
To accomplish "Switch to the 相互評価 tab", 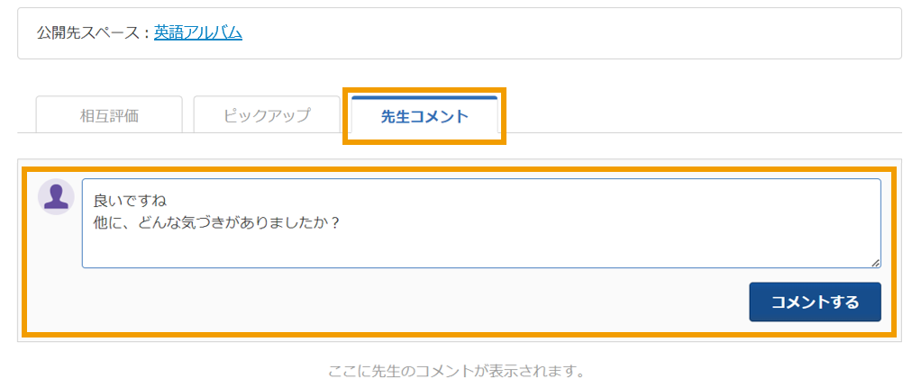I will point(109,115).
